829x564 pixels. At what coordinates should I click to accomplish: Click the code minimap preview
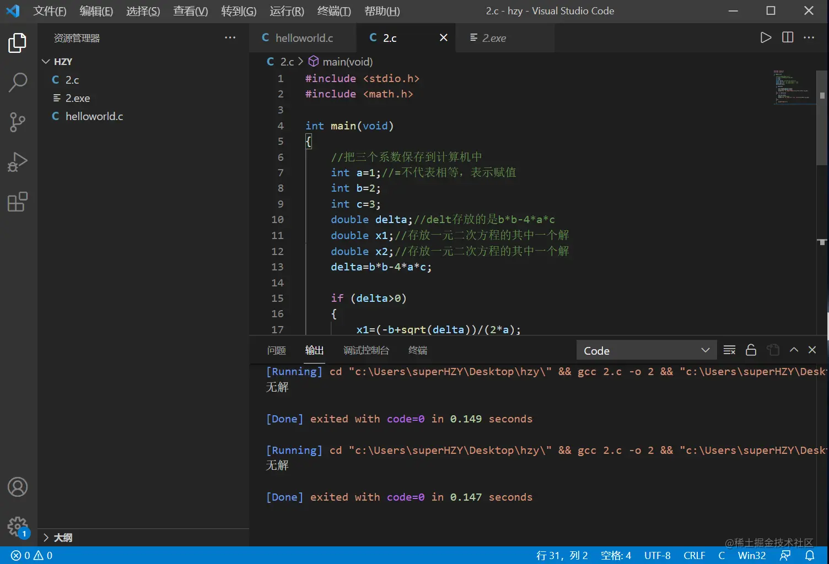coord(794,87)
